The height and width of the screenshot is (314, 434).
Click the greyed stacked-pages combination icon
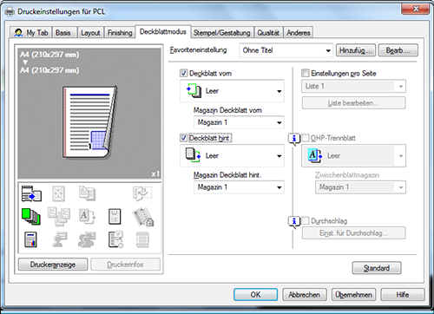(x=87, y=193)
